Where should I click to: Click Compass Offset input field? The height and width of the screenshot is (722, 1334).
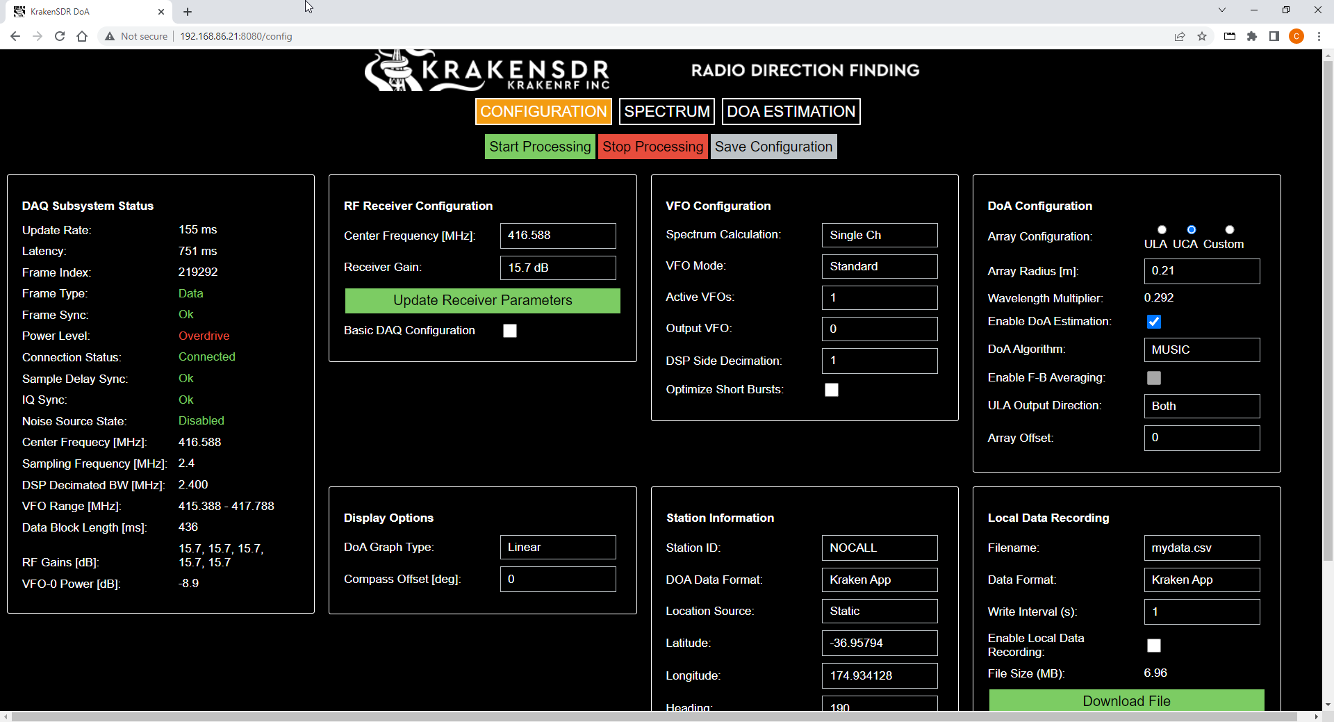pos(558,579)
